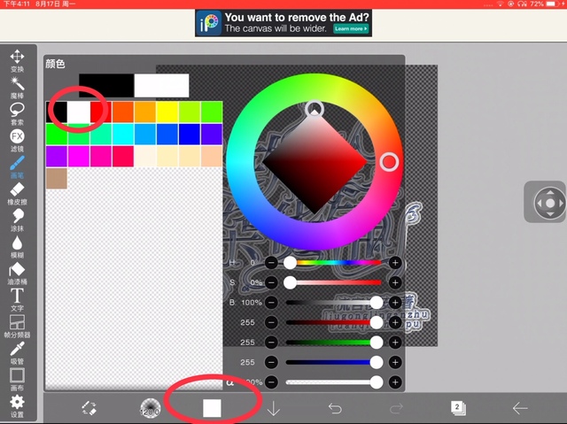Pick the white swatch in the palette
Screen dimensions: 567x424
coord(79,112)
